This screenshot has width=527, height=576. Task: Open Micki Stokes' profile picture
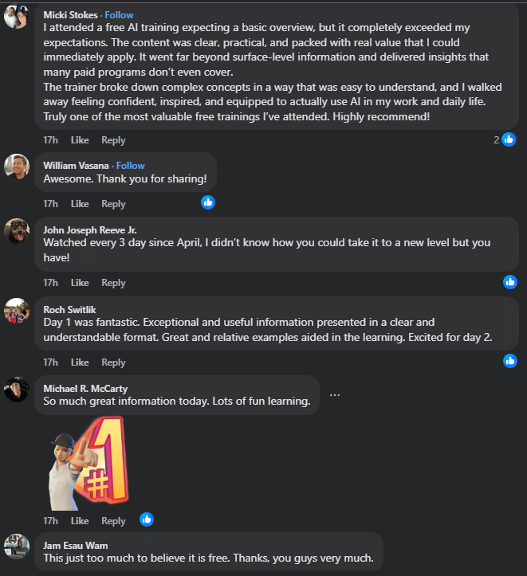[x=17, y=16]
